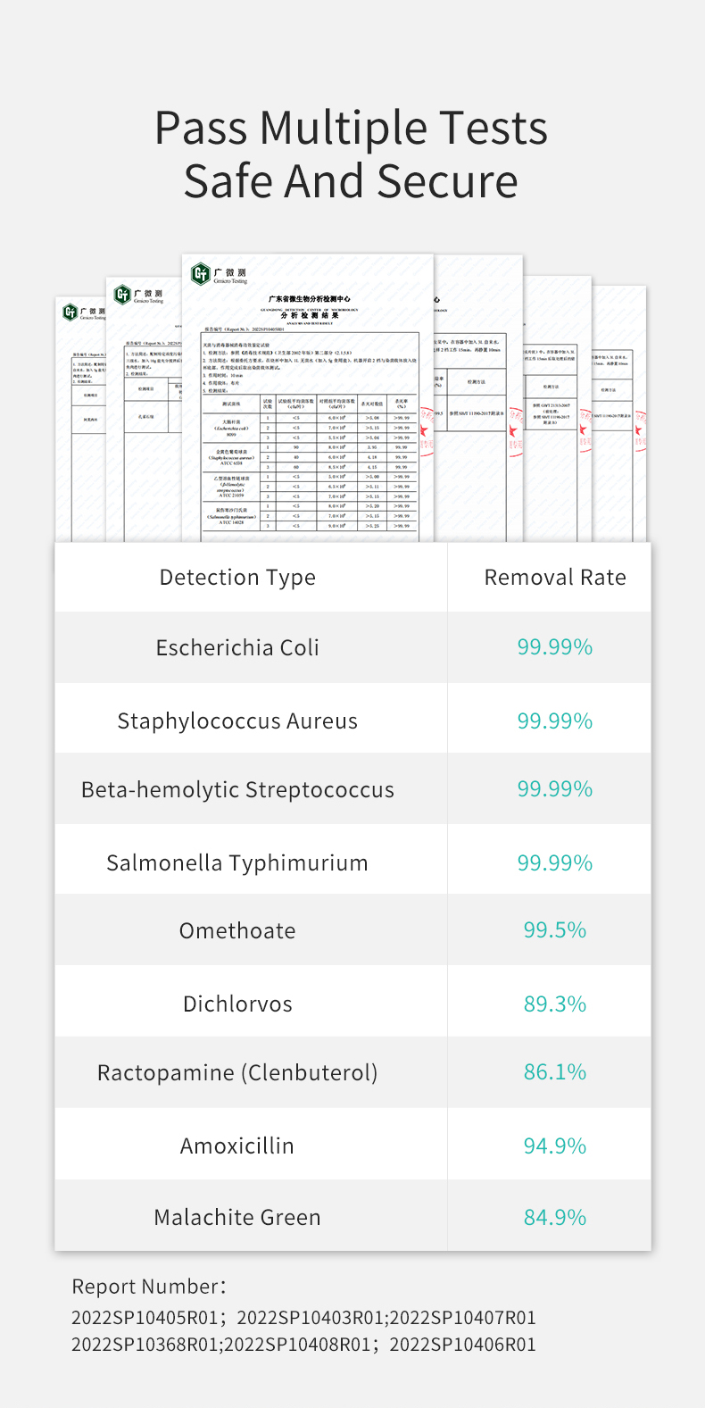Viewport: 705px width, 1408px height.
Task: Click the red stamp on right report page
Action: 515,437
